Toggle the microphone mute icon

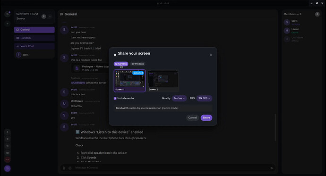(8, 132)
